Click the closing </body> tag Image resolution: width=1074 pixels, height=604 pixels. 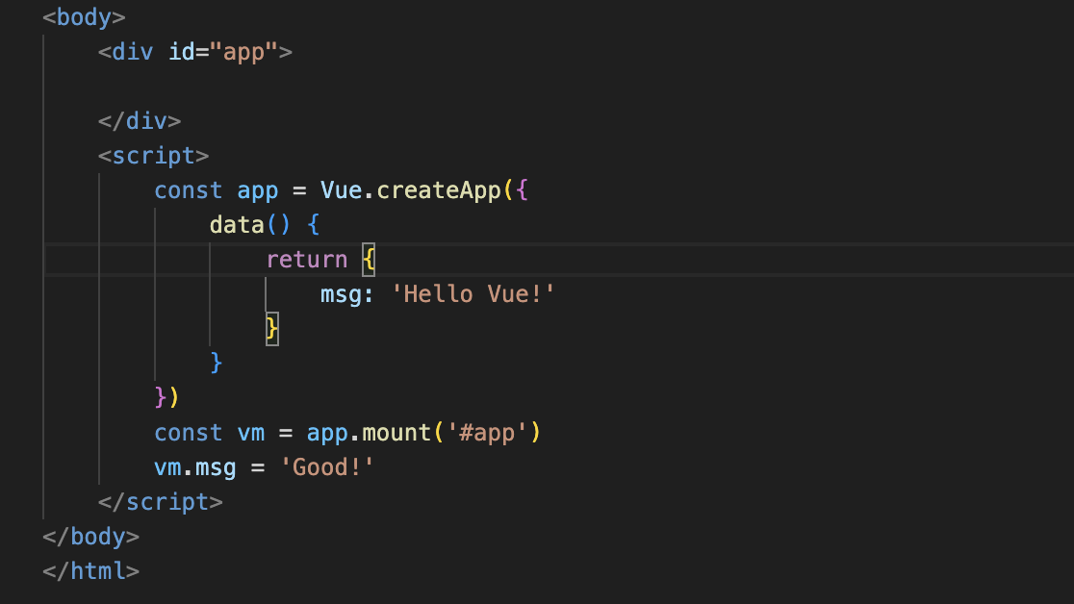pos(91,537)
